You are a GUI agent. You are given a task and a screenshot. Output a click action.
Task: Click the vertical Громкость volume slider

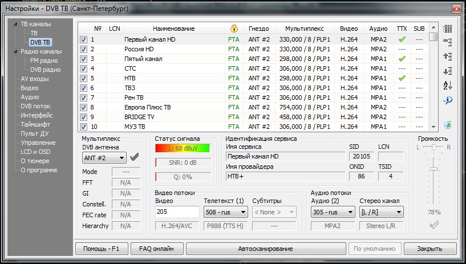pos(434,183)
